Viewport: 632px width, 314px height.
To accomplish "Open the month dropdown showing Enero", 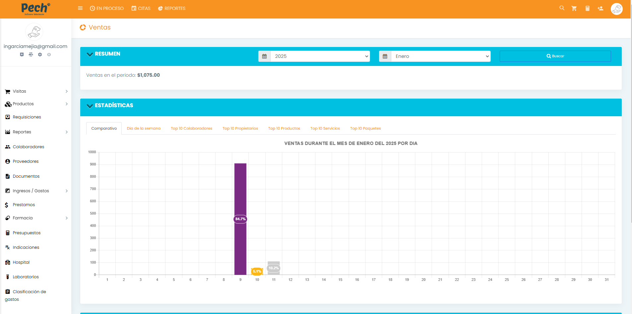I will (440, 56).
